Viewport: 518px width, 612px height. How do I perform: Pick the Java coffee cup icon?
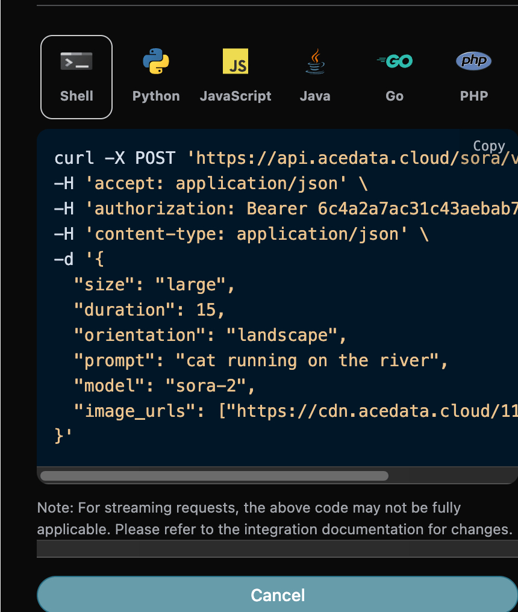coord(315,61)
